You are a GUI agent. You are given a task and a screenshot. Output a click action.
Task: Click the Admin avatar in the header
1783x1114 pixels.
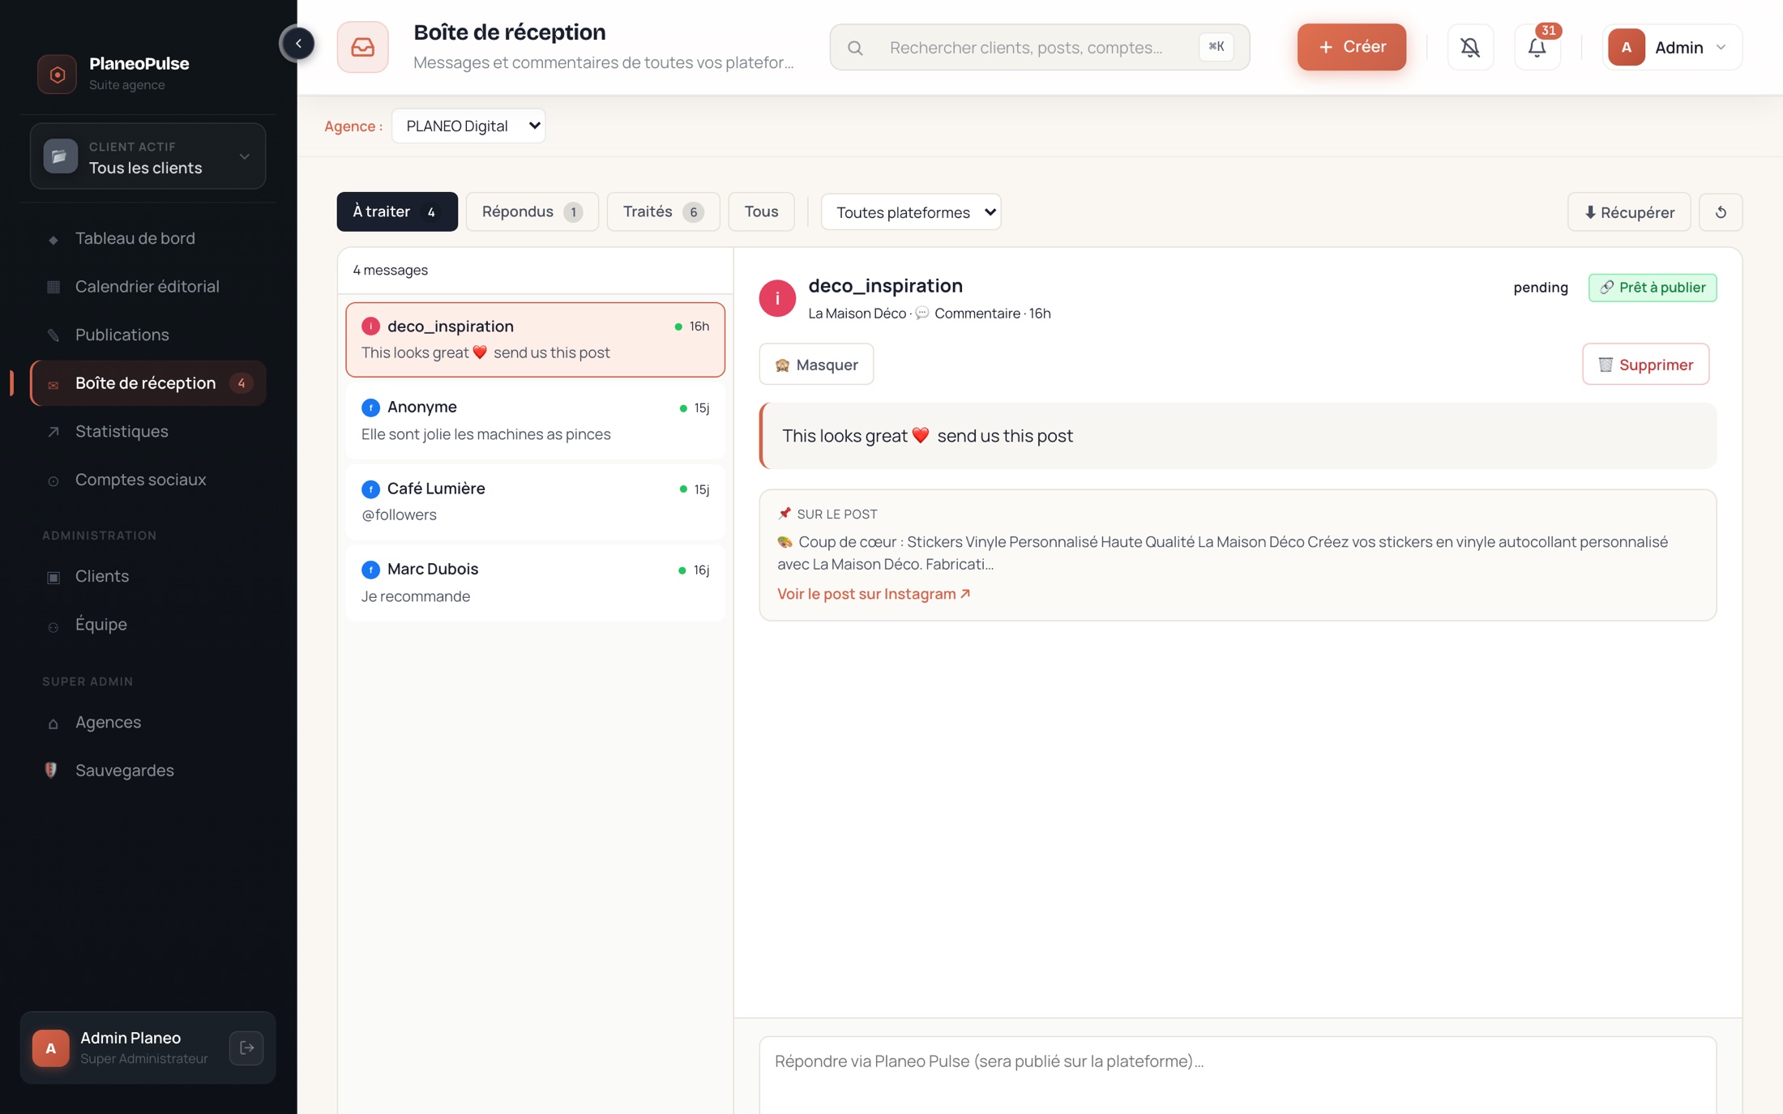click(1626, 47)
